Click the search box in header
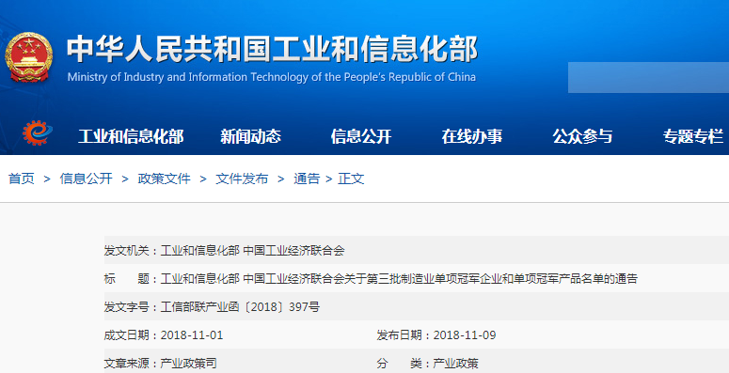The width and height of the screenshot is (729, 373). 648,78
